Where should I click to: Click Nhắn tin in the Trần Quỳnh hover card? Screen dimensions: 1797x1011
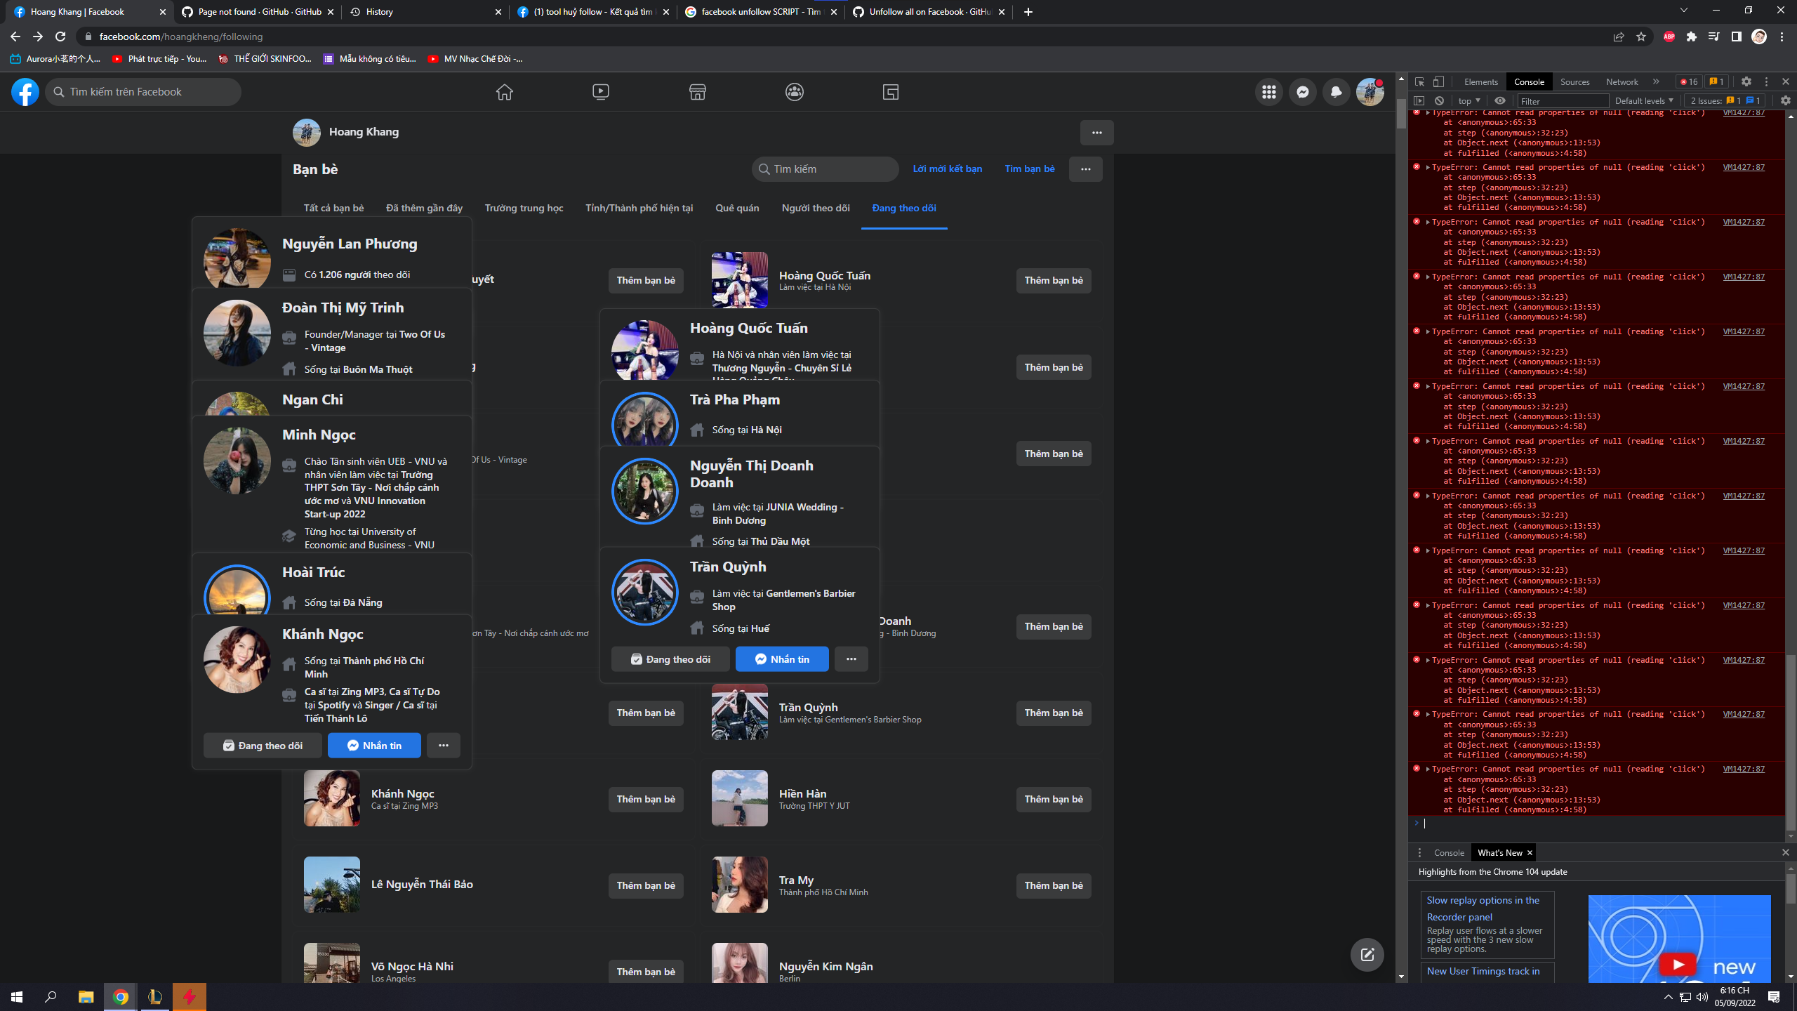[782, 659]
